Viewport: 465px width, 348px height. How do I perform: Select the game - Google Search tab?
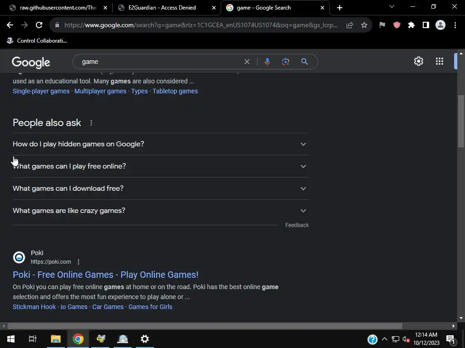[274, 8]
